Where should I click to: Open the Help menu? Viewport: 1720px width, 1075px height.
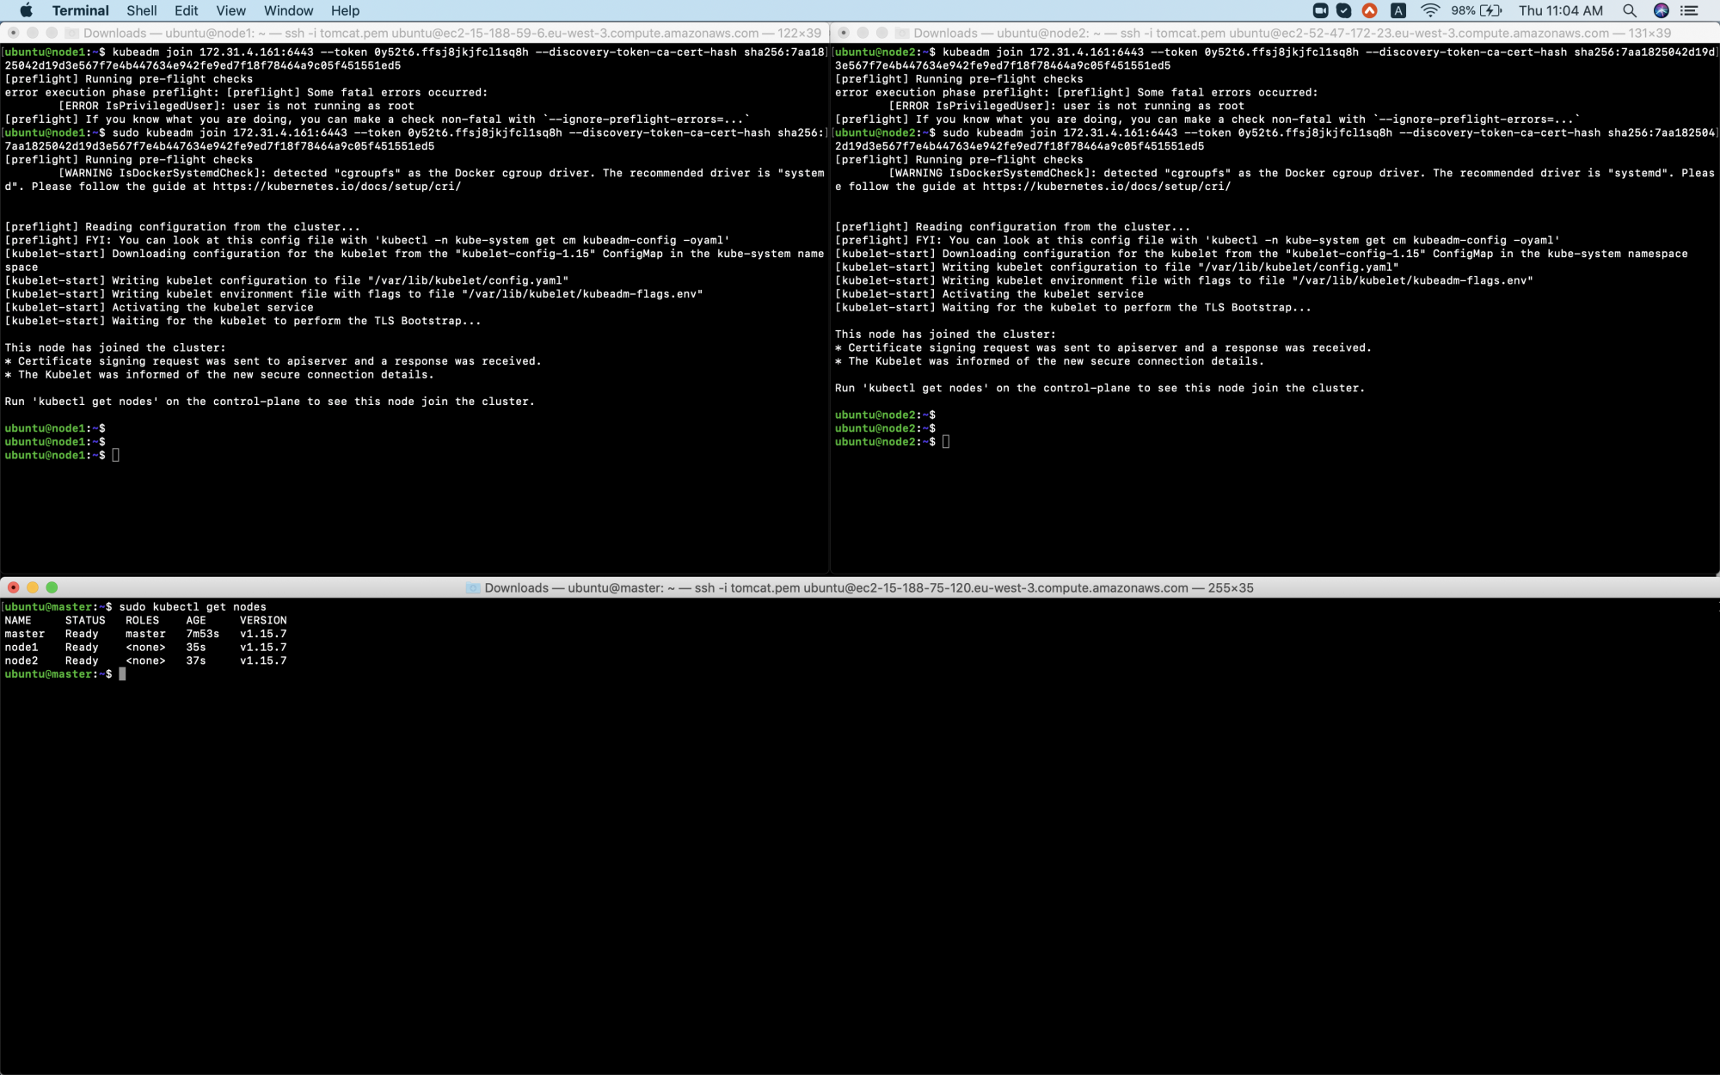345,10
